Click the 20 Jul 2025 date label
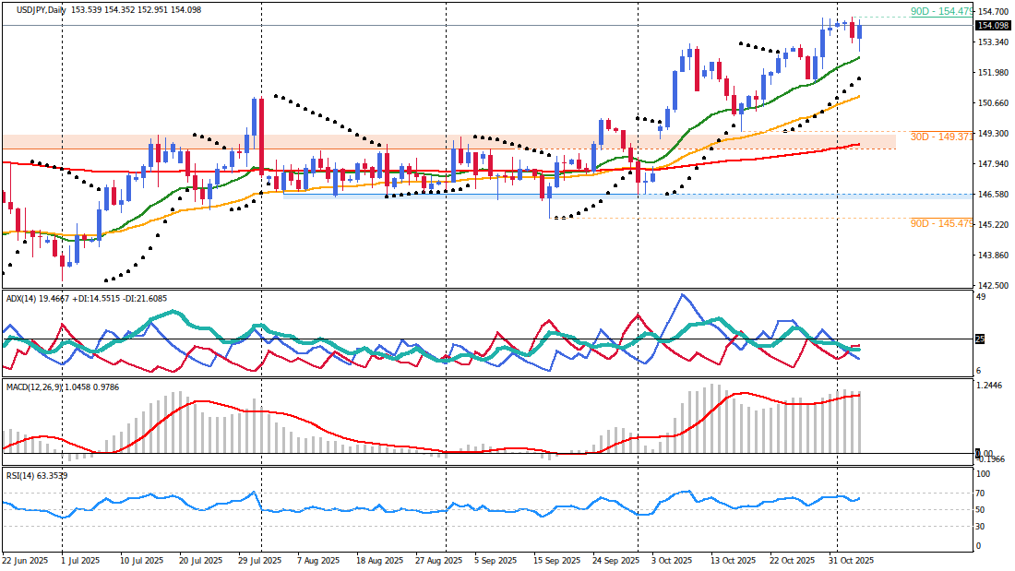This screenshot has height=571, width=1015. pos(200,561)
